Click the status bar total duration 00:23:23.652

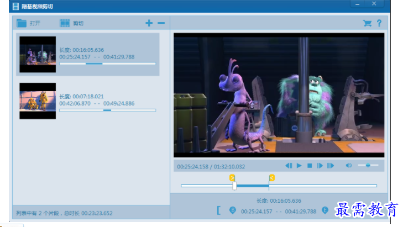pyautogui.click(x=97, y=213)
